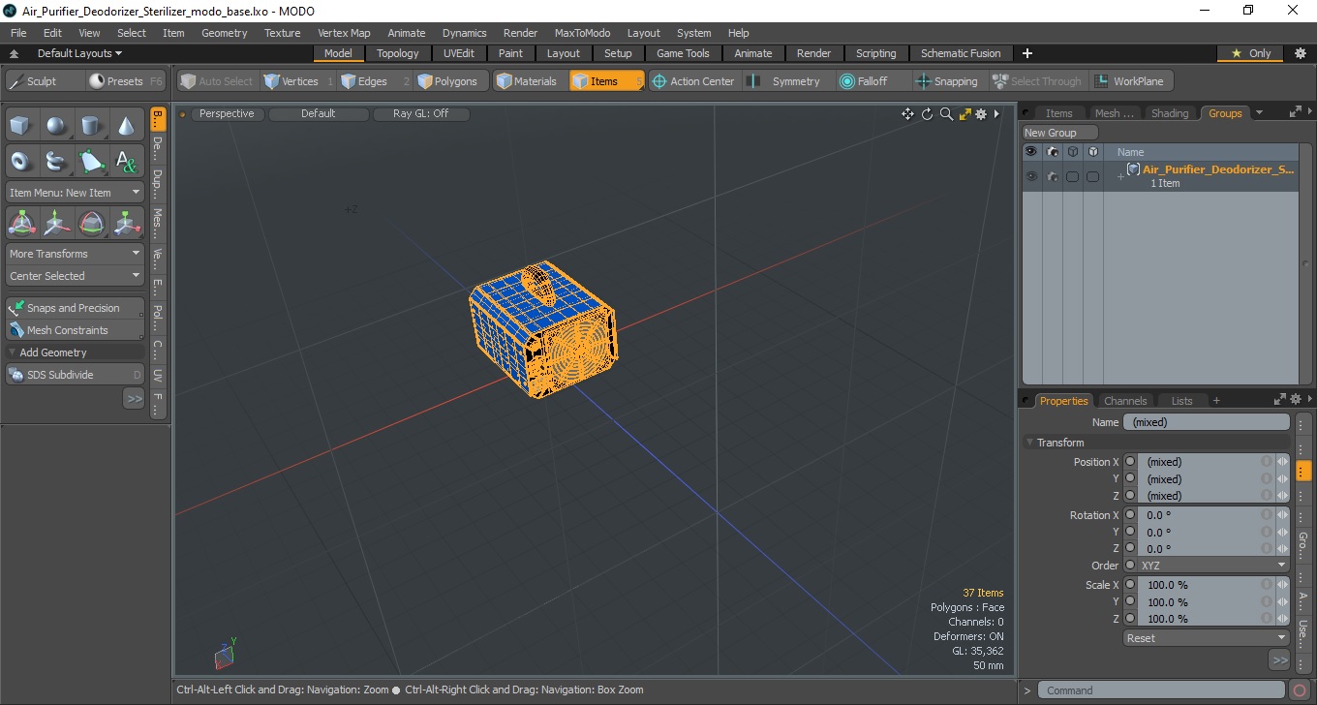Switch to the UVEdit layout tab

tap(458, 53)
